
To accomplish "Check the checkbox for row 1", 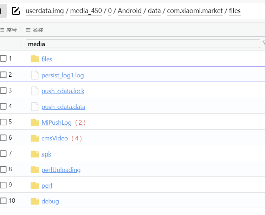I will pyautogui.click(x=3, y=58).
